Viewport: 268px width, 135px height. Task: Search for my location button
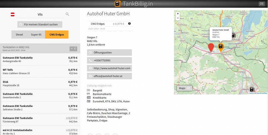coord(40,24)
